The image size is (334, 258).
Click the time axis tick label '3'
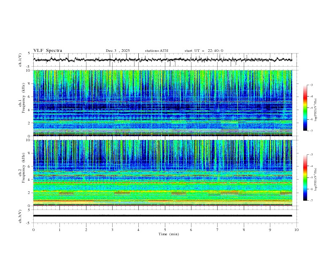pos(112,230)
